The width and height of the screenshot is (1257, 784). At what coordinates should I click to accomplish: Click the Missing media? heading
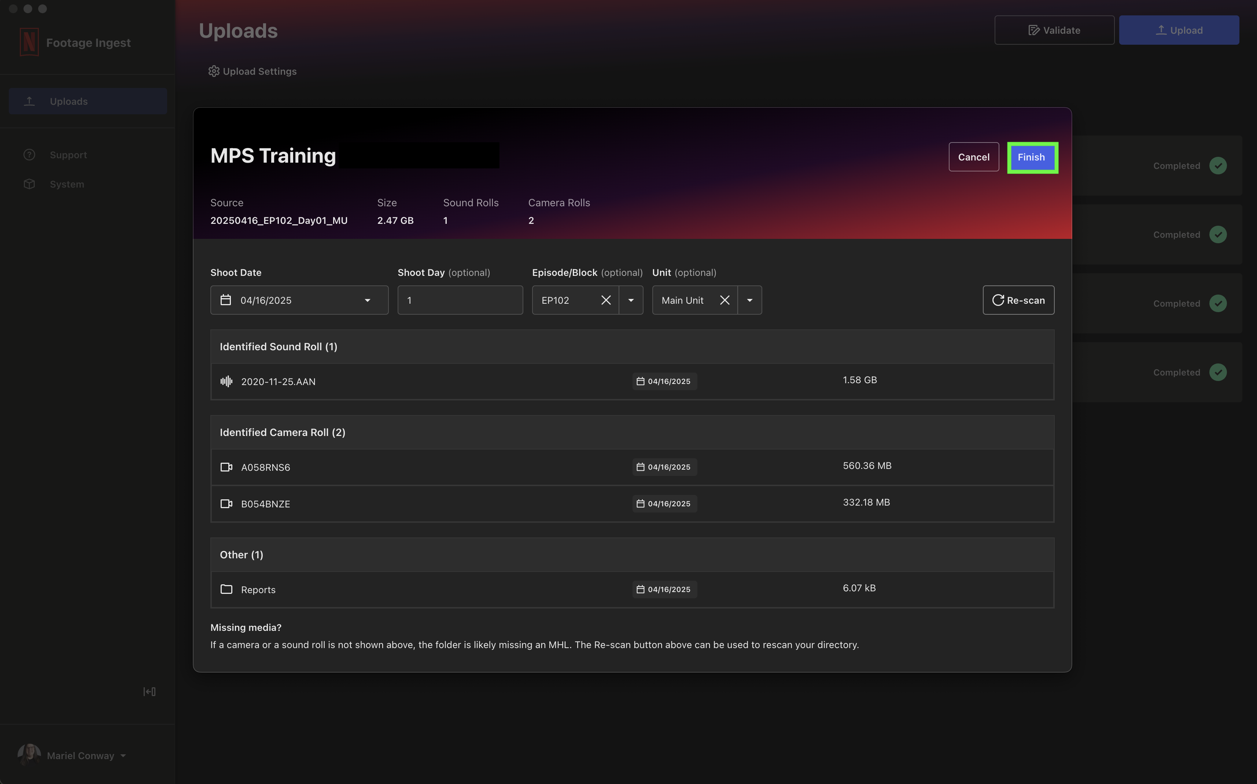point(246,628)
